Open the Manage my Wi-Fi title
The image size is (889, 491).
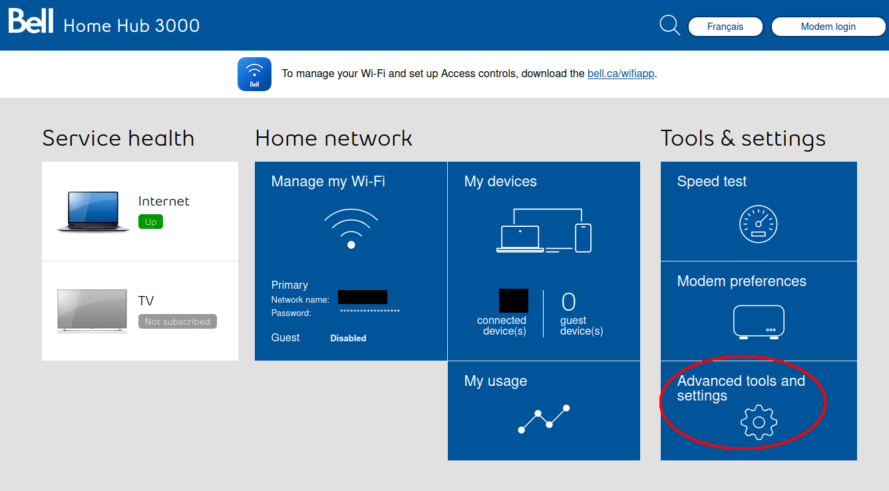pyautogui.click(x=328, y=181)
